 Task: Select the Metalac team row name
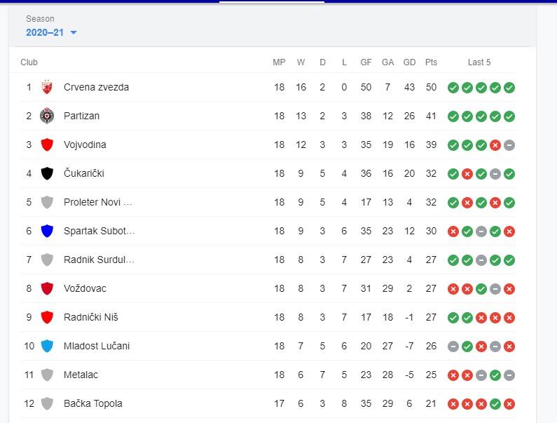[x=81, y=375]
